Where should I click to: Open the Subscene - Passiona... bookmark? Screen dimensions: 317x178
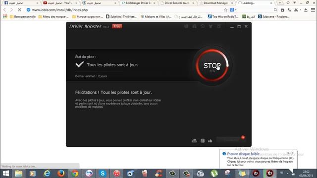pos(274,16)
